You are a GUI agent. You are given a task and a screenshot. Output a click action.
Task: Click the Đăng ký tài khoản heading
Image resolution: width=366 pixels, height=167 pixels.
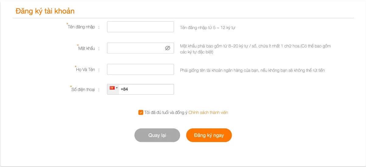tap(45, 11)
